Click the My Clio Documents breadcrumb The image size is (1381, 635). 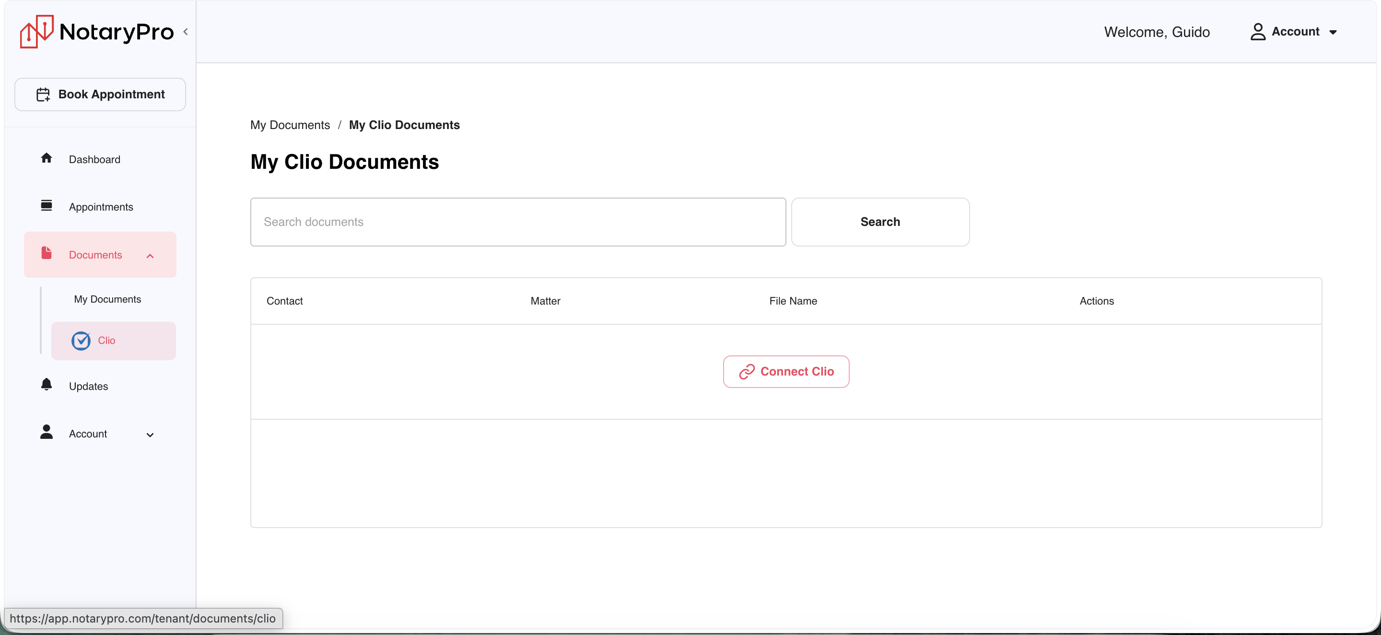click(404, 125)
